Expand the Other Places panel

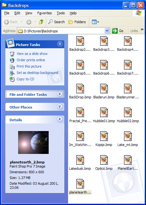coord(60,107)
